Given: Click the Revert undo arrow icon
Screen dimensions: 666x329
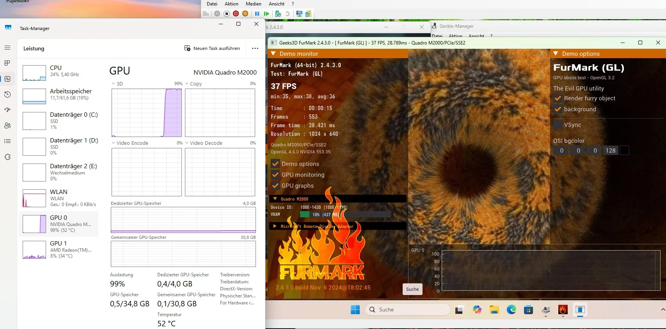Looking at the screenshot, I should (288, 14).
